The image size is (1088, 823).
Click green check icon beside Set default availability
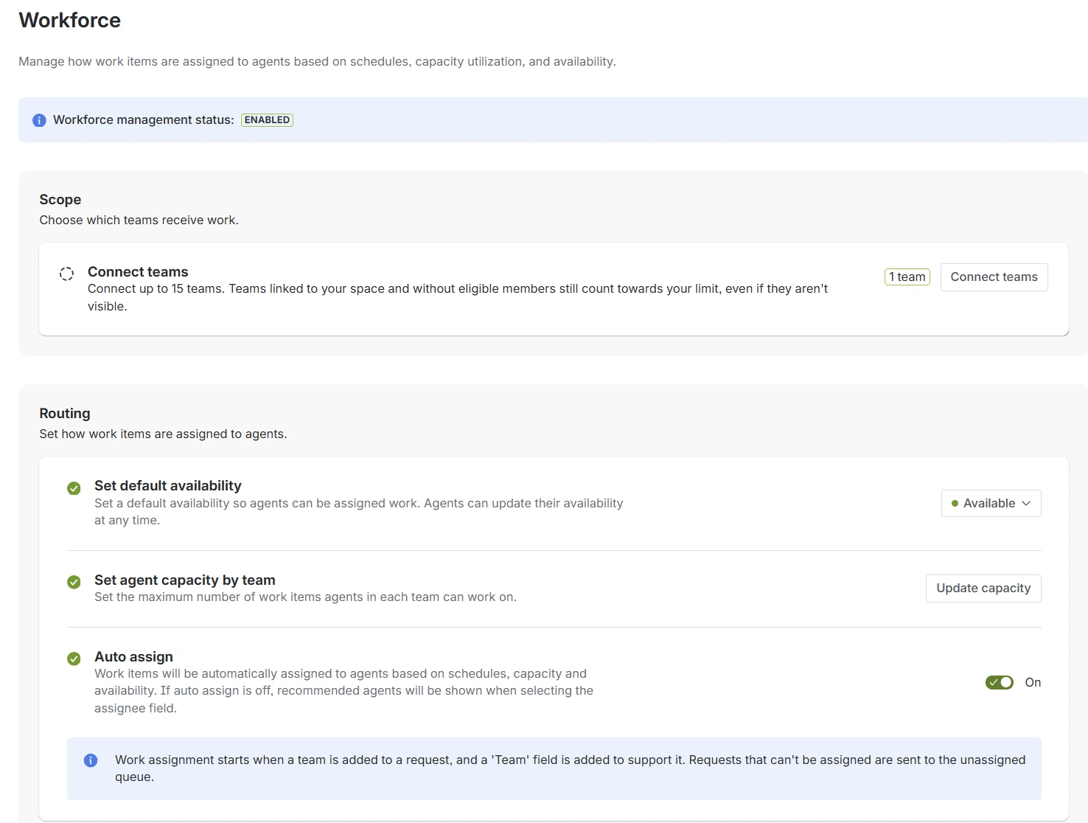tap(74, 488)
